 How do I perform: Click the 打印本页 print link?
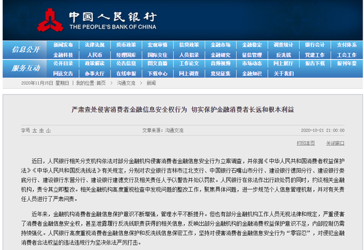(x=306, y=143)
